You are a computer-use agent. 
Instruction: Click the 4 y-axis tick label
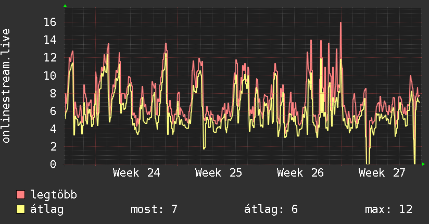coord(53,129)
